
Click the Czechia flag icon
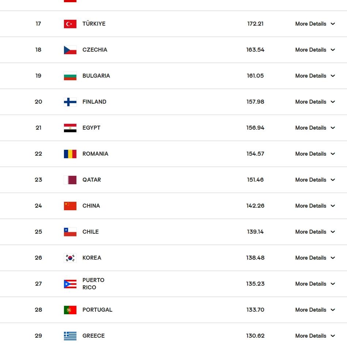[x=70, y=50]
